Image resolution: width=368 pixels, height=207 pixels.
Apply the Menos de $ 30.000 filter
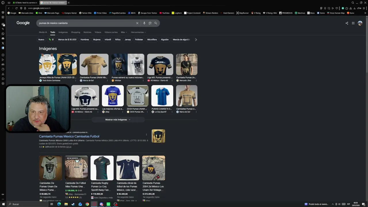click(67, 40)
